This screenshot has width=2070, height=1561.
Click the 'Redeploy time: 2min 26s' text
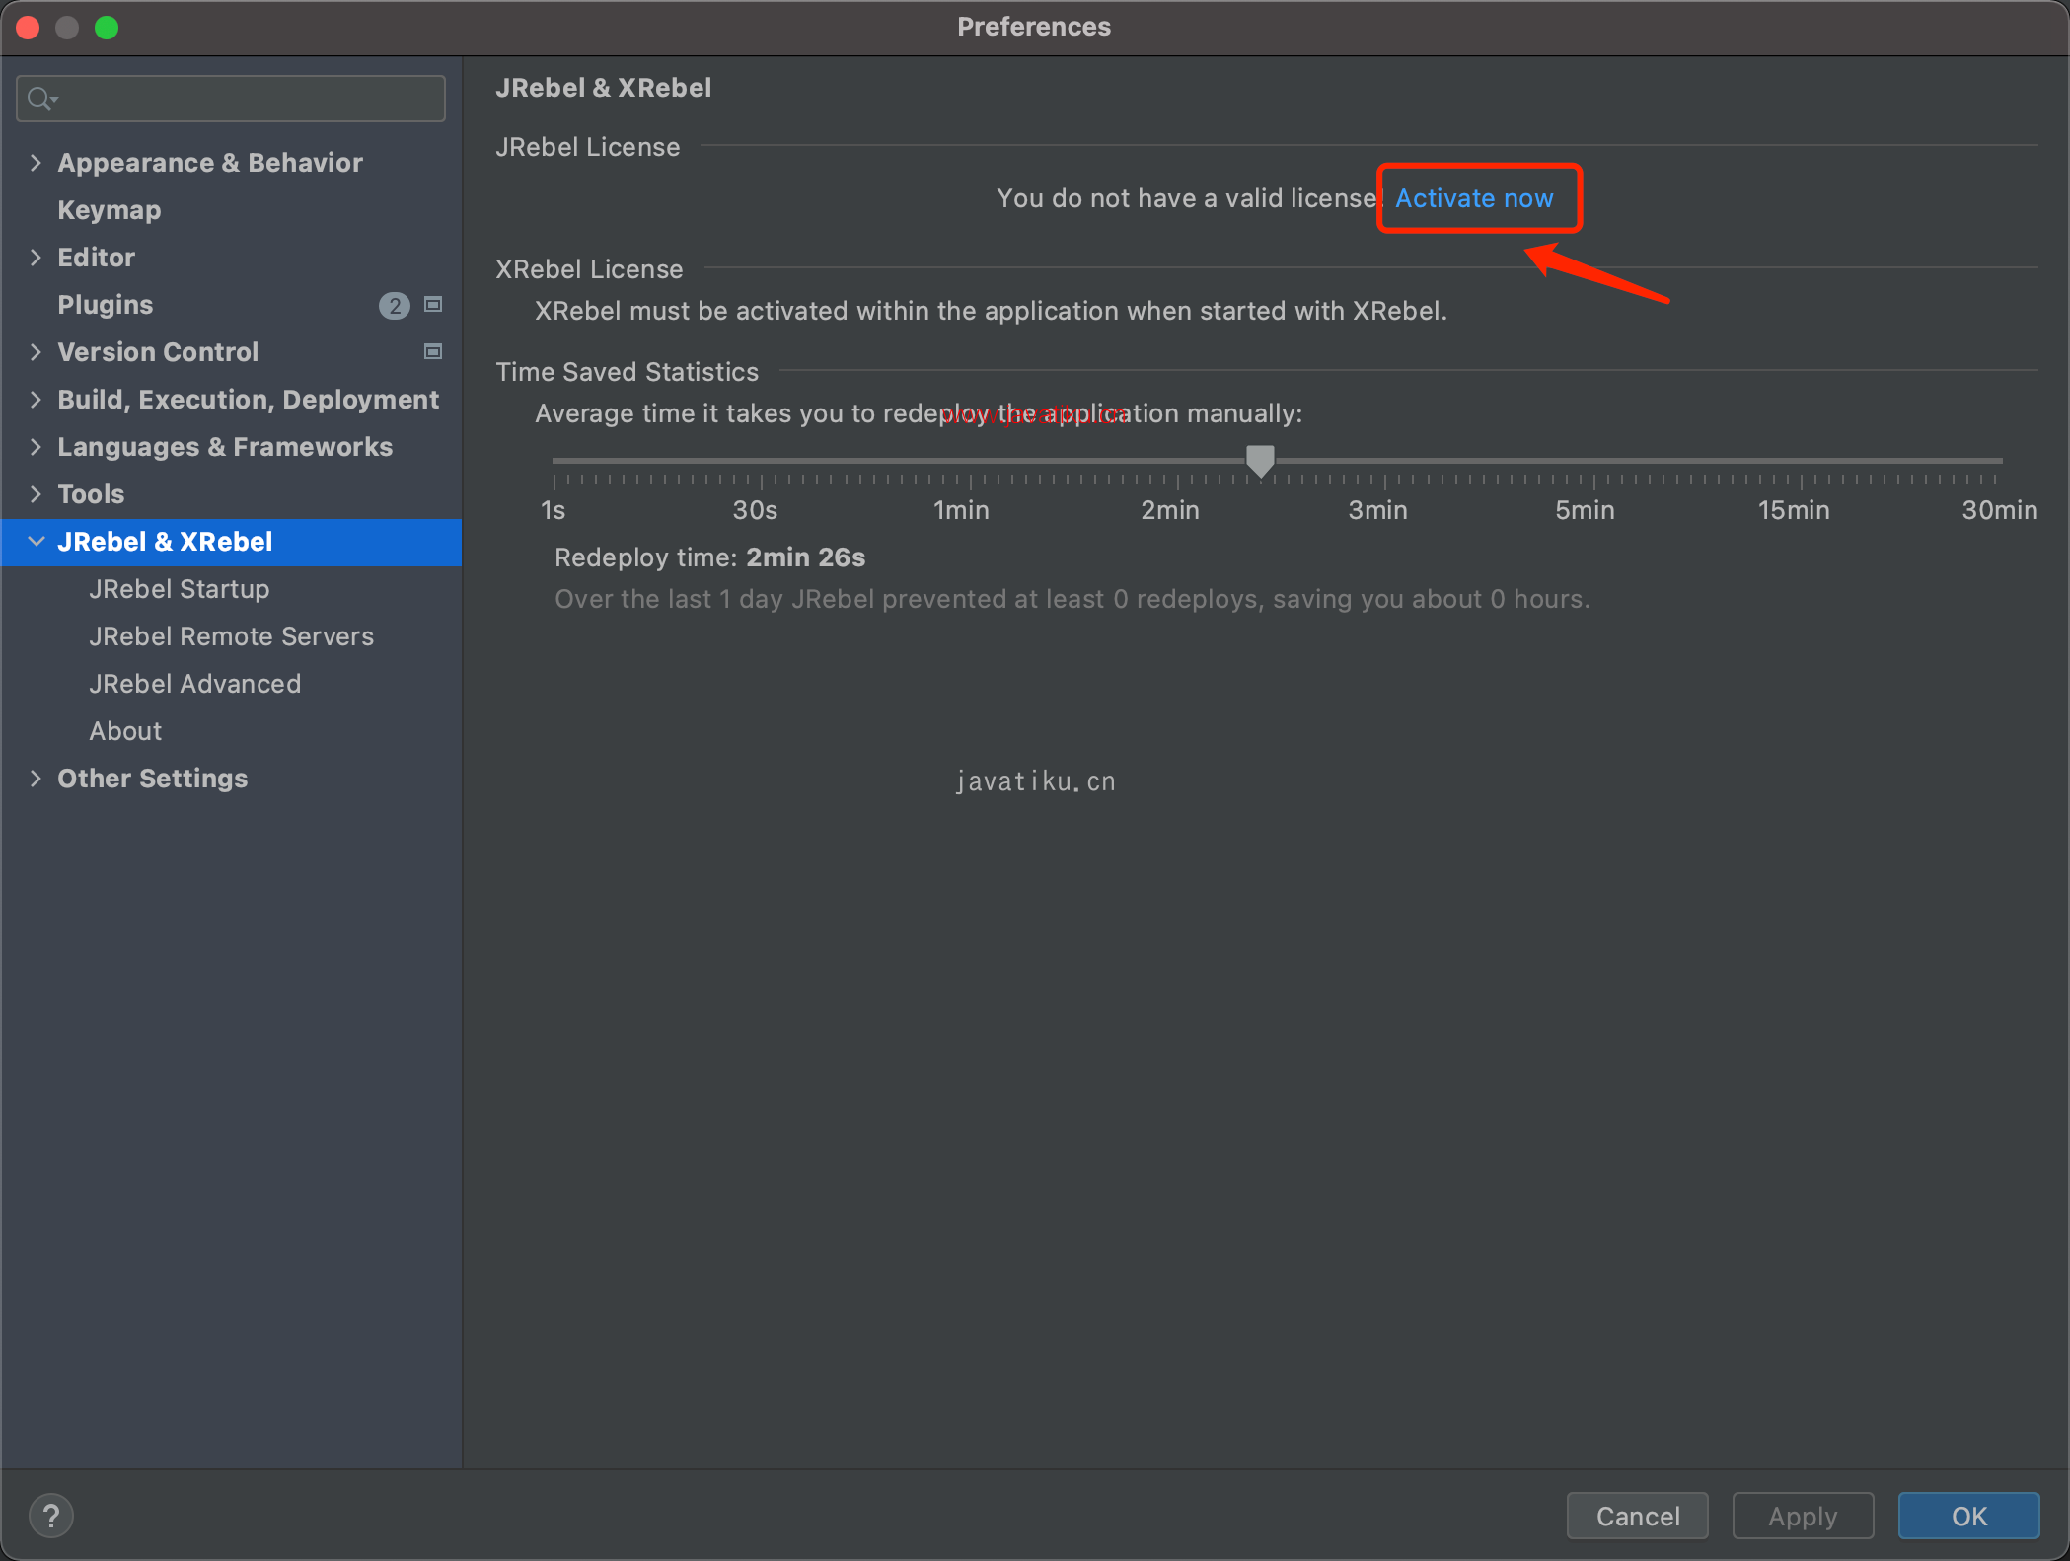pyautogui.click(x=709, y=557)
